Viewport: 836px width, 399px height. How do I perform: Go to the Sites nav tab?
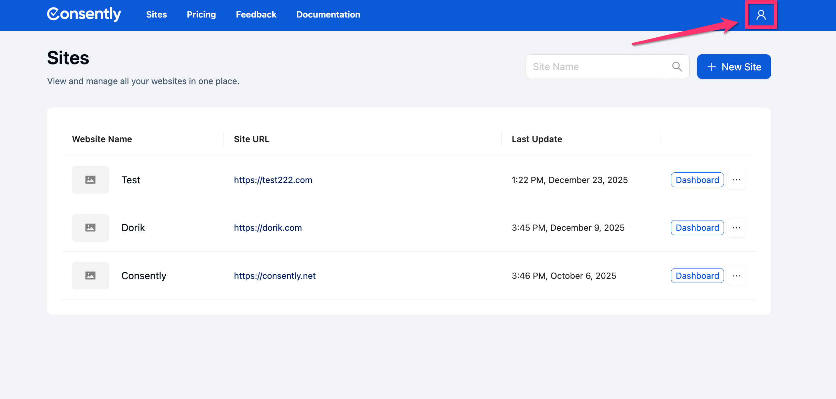tap(156, 14)
